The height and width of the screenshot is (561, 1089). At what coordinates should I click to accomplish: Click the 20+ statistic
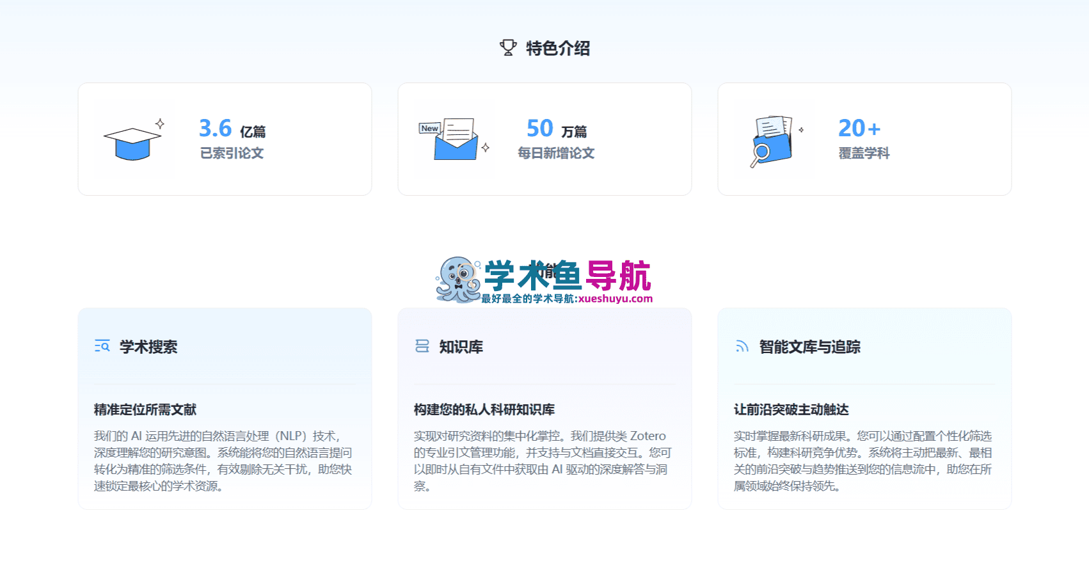[x=859, y=129]
